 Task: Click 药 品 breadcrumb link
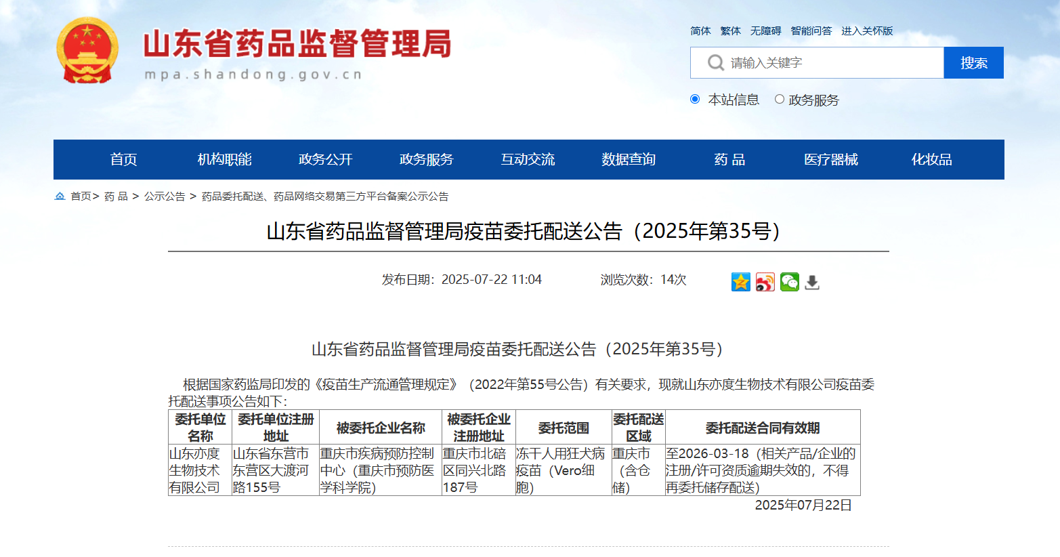(116, 197)
